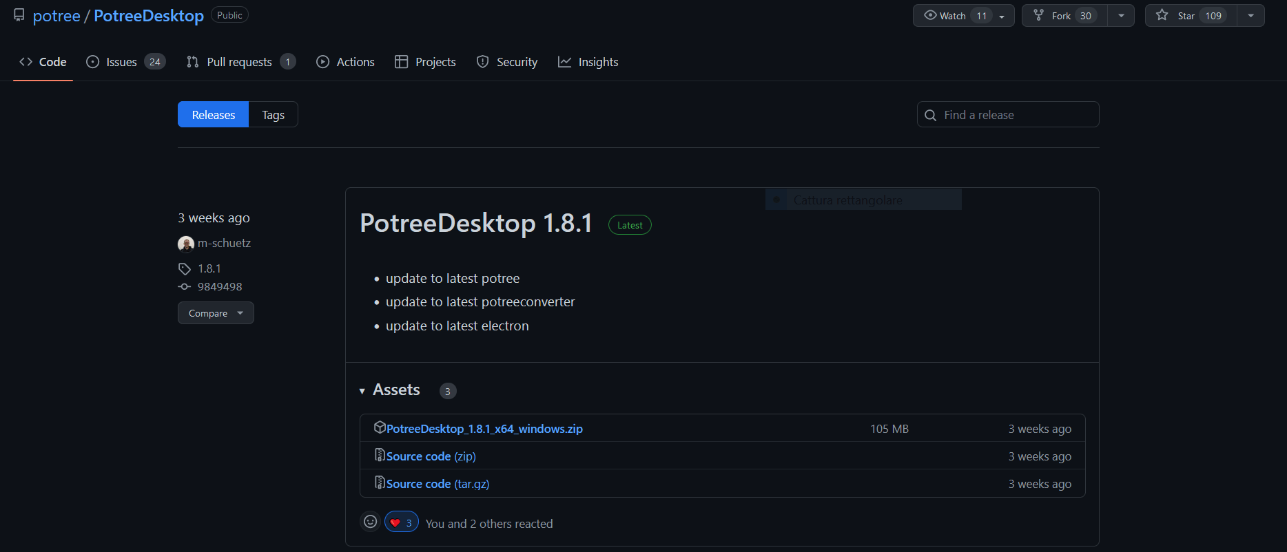Open the PotreeDesktop repository link

(x=149, y=16)
